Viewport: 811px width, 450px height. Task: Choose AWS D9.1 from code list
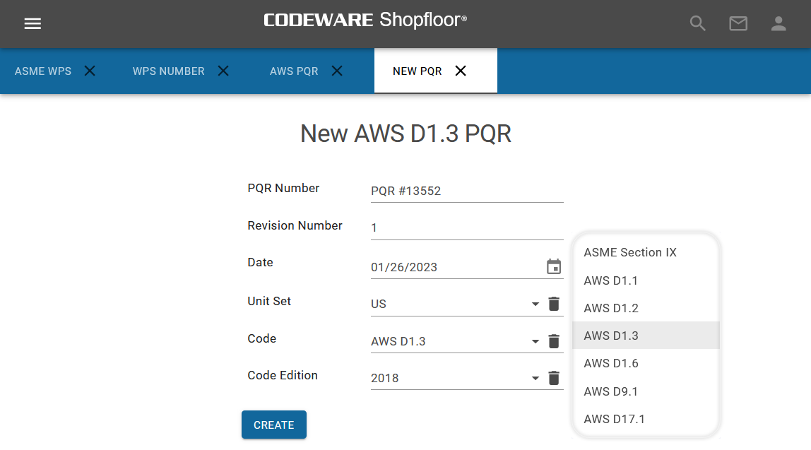click(x=646, y=391)
